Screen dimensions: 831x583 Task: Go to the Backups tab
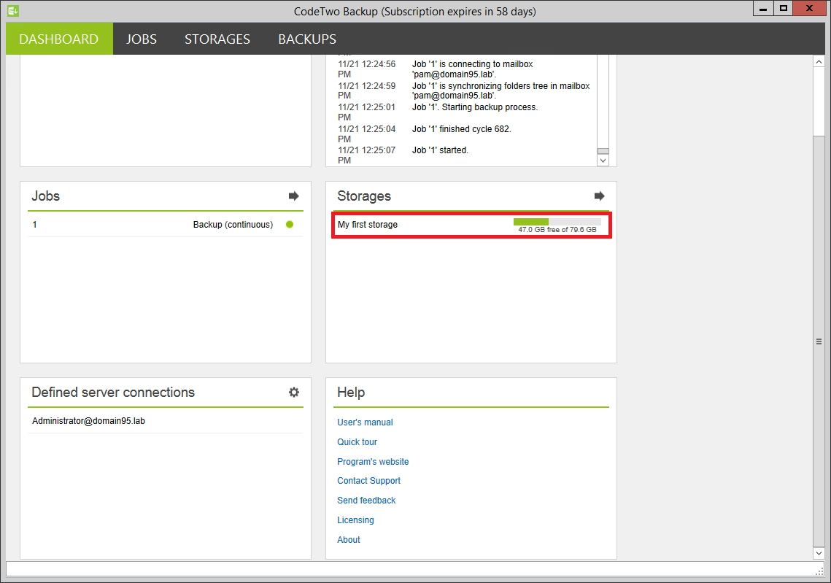307,39
